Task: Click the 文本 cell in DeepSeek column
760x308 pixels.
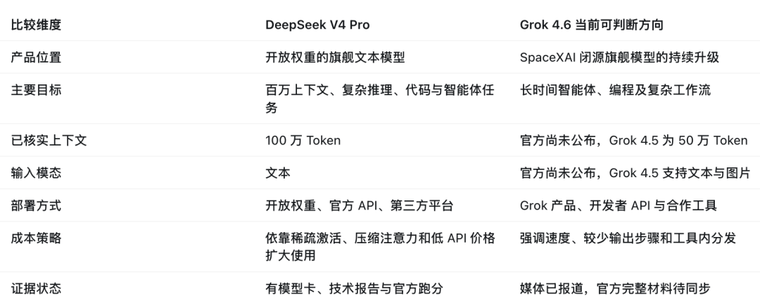Action: [278, 173]
